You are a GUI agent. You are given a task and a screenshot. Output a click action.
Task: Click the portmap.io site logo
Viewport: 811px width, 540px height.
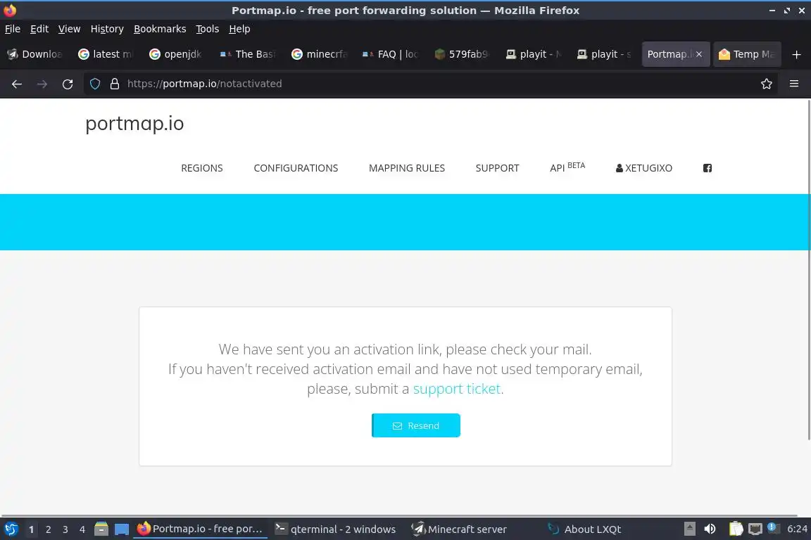coord(134,124)
